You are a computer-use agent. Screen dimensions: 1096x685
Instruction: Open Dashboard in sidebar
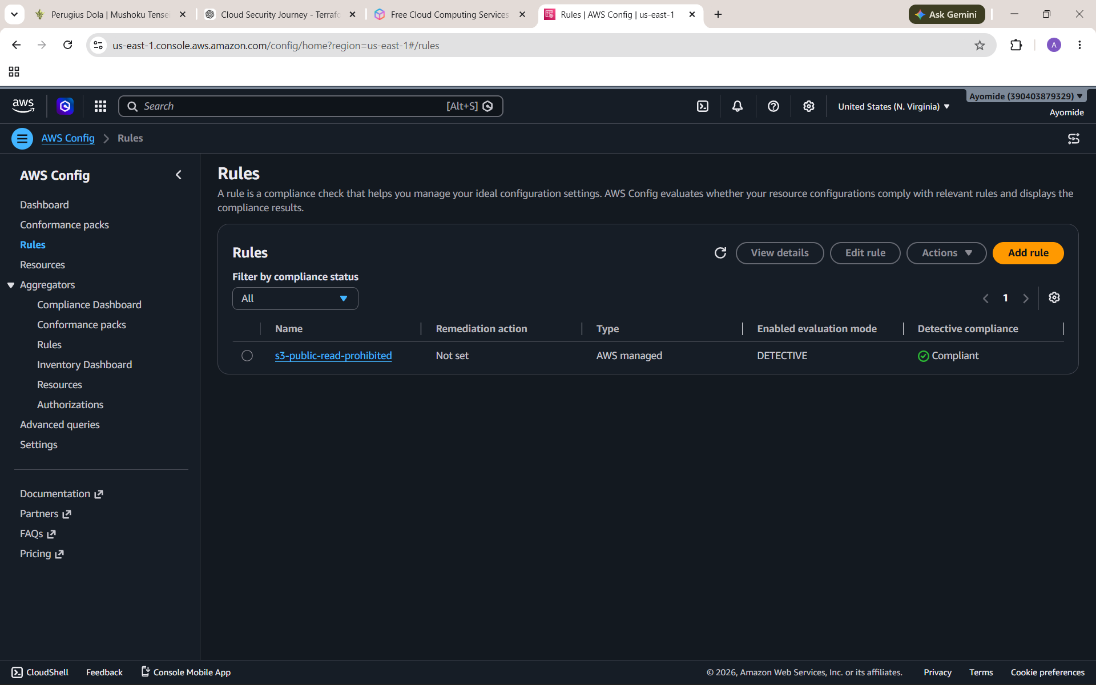(45, 205)
